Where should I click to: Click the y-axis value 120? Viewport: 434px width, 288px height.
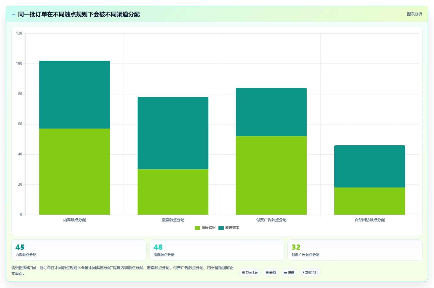tap(19, 33)
